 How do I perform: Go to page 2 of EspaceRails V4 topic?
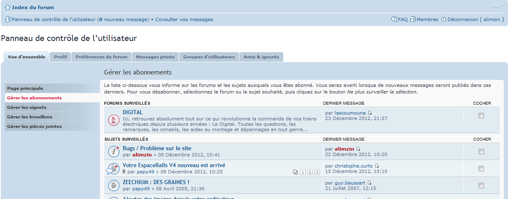(310, 172)
